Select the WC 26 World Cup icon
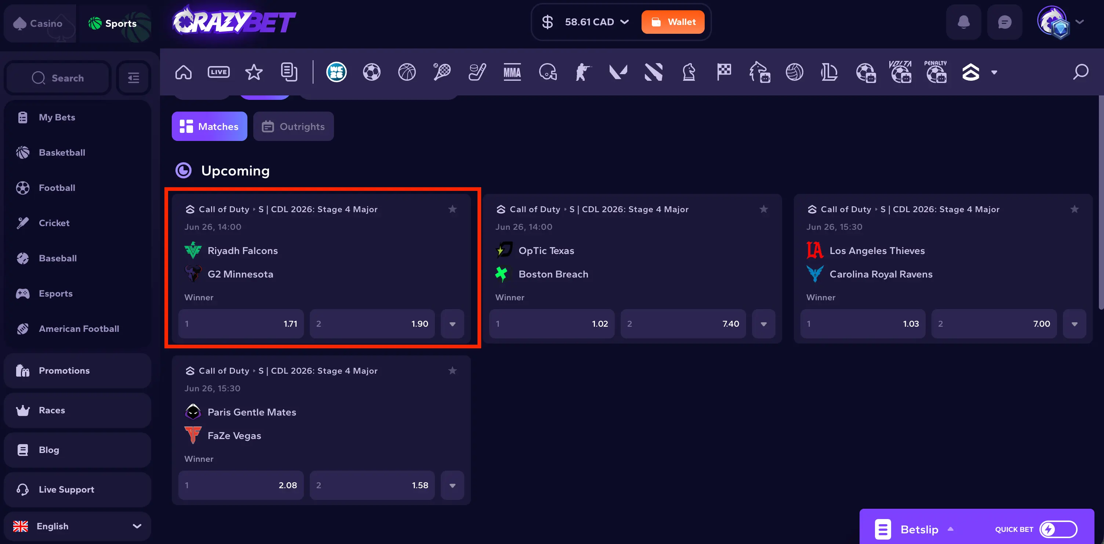The height and width of the screenshot is (544, 1104). pyautogui.click(x=337, y=72)
